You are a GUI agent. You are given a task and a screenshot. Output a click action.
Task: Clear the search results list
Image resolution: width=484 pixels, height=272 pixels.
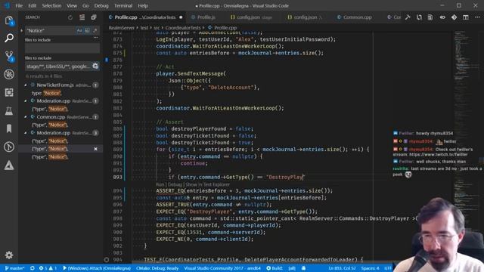82,17
